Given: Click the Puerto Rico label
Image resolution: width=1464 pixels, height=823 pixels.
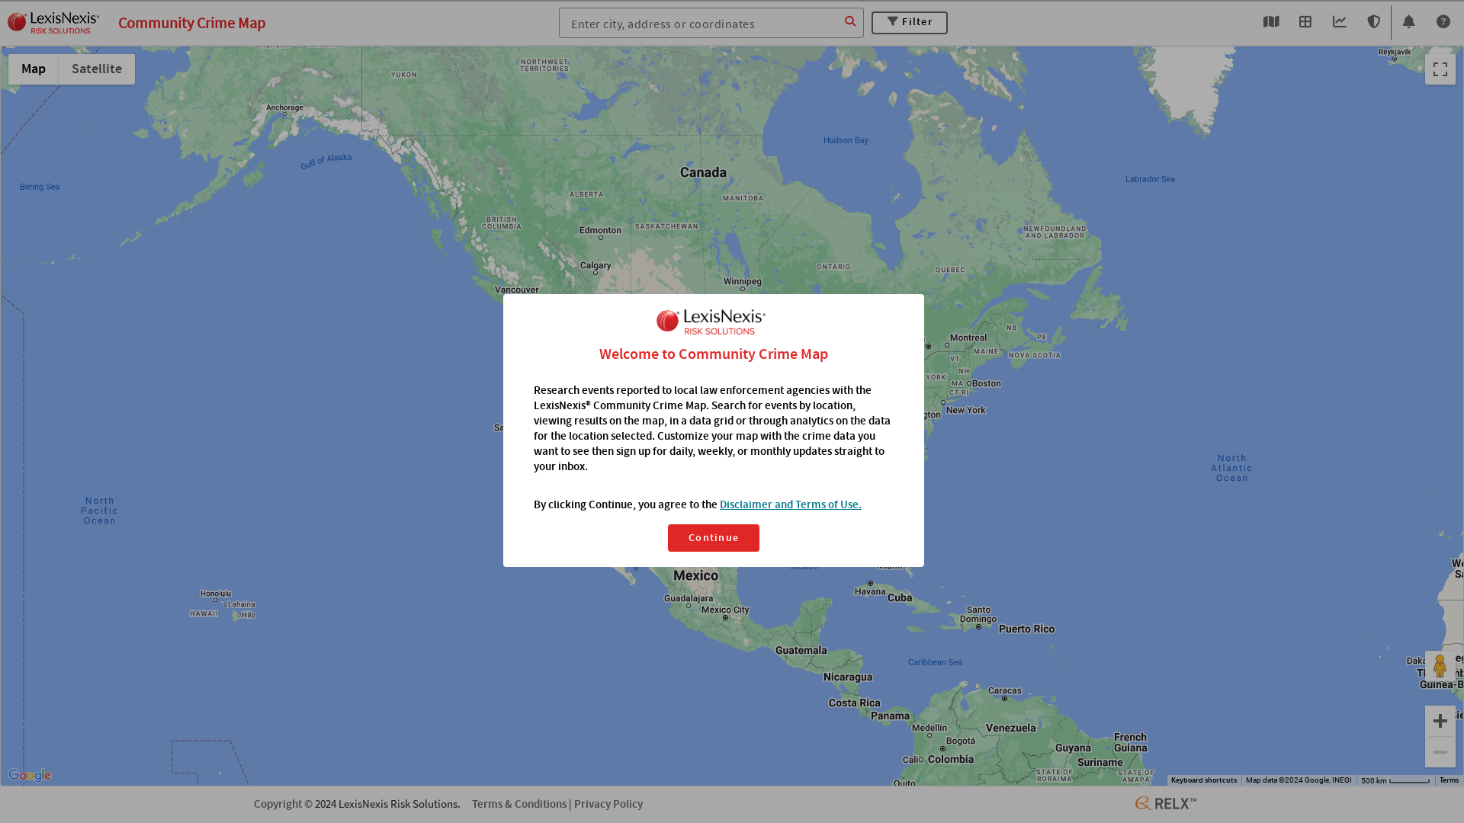Looking at the screenshot, I should tap(1026, 629).
